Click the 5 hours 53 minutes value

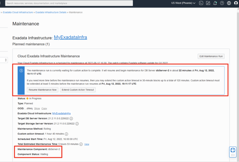click(68, 144)
